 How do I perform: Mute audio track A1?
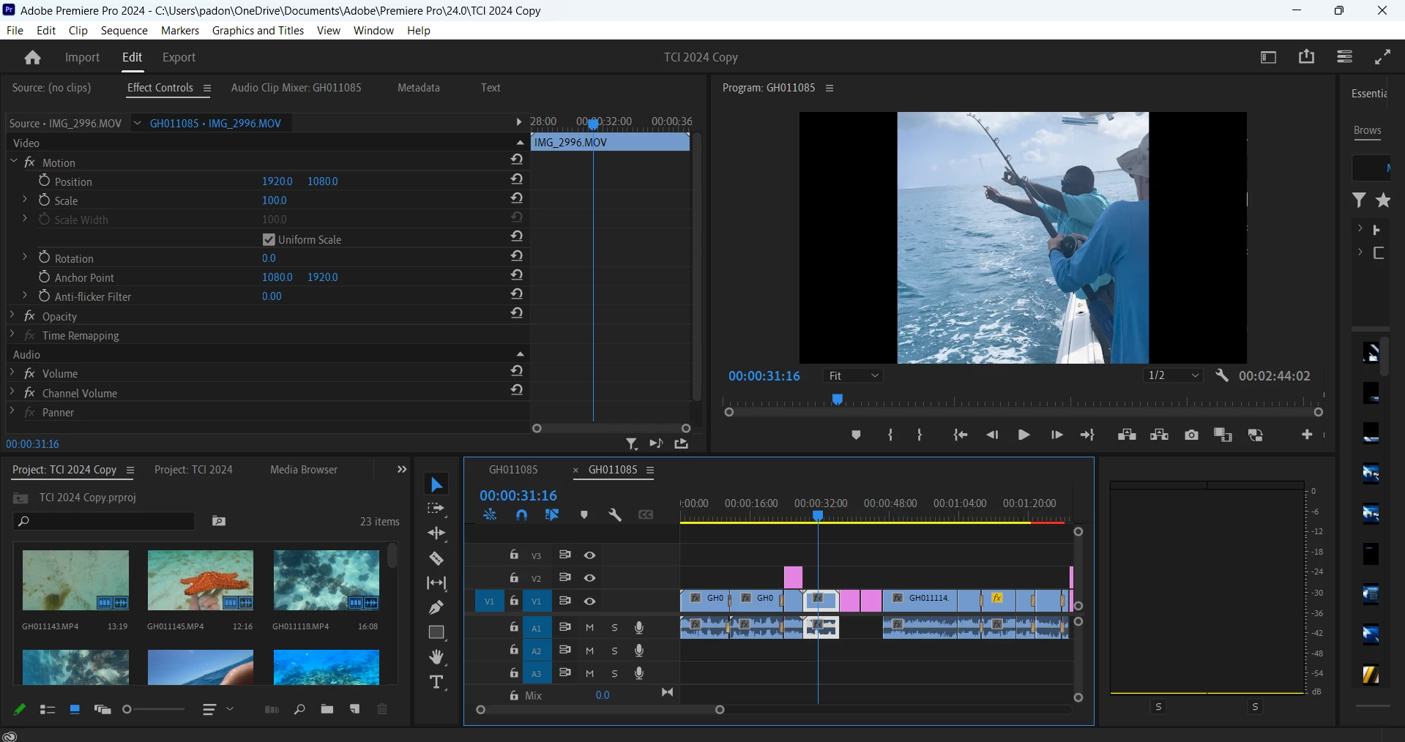point(589,628)
